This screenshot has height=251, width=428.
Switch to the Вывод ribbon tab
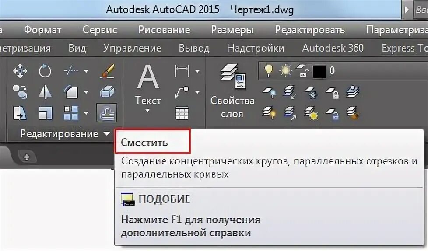coord(194,48)
